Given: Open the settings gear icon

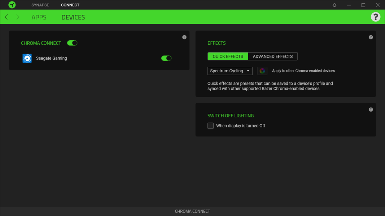Looking at the screenshot, I should tap(334, 5).
